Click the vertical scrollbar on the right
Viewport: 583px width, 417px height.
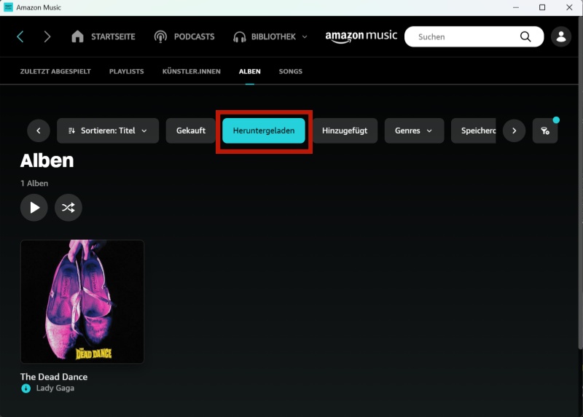(580, 182)
